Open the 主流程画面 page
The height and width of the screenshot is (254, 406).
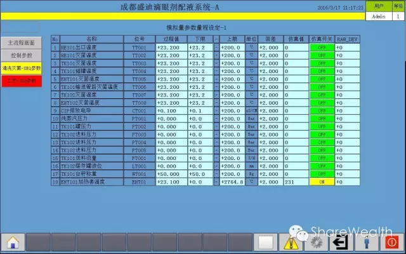coord(21,43)
